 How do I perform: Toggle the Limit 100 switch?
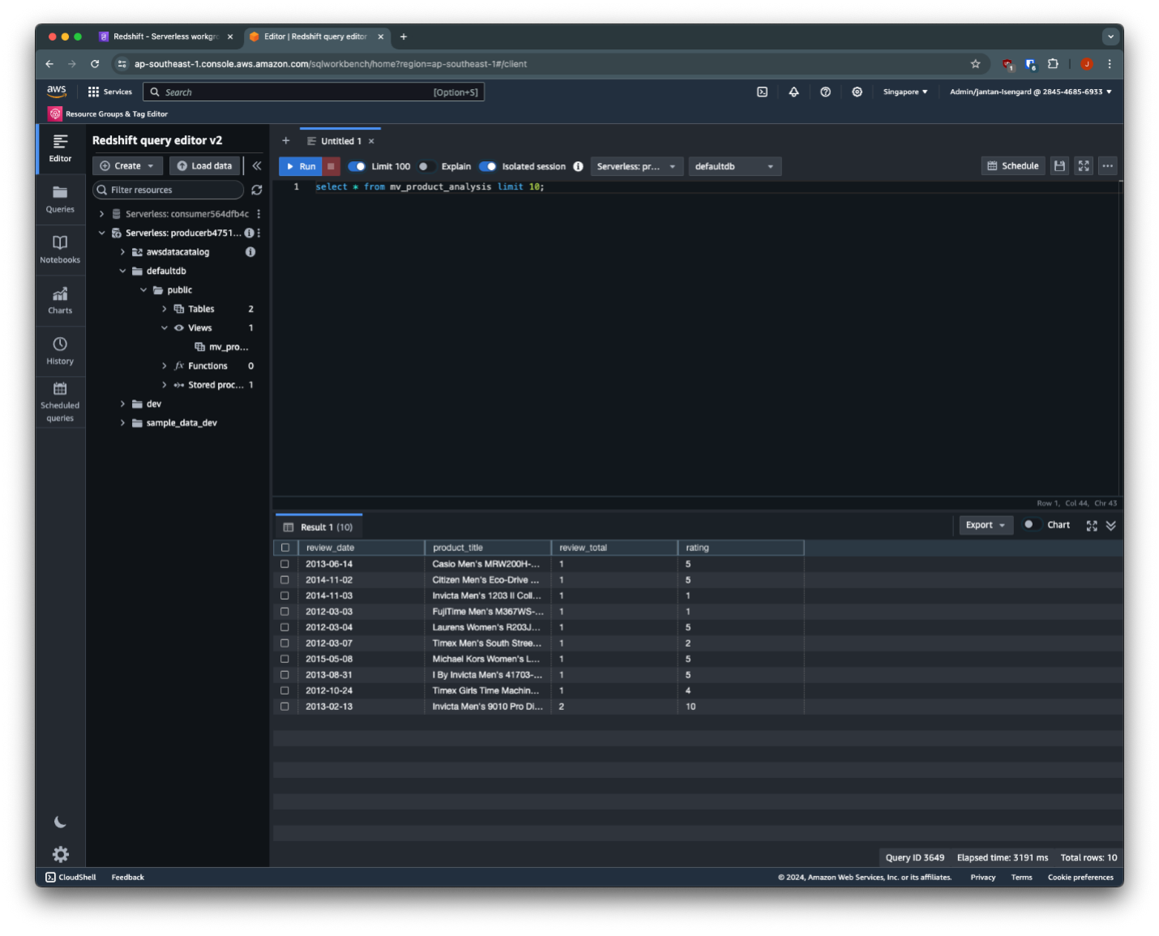(x=357, y=166)
